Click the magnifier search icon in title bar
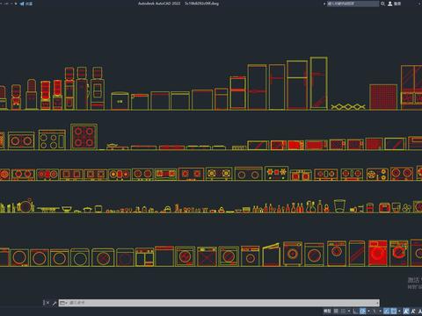Viewport: 422px width, 316px height. tap(382, 4)
